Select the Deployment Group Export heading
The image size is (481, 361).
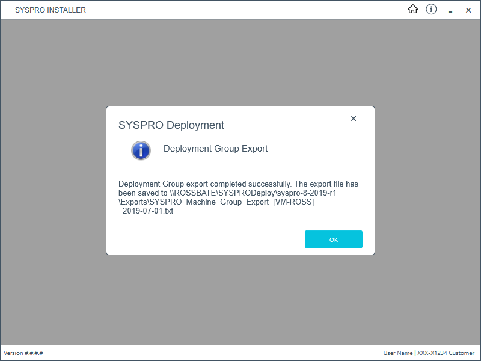tap(215, 149)
